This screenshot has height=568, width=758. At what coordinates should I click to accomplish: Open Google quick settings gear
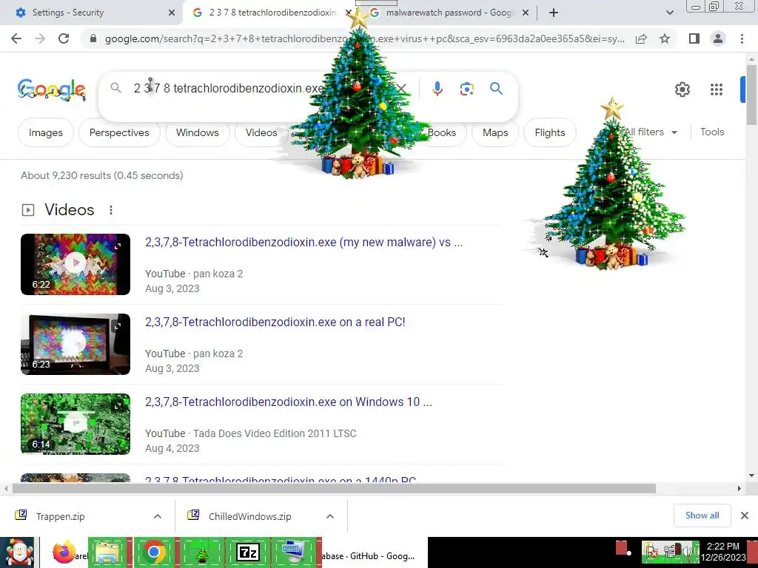pos(682,89)
